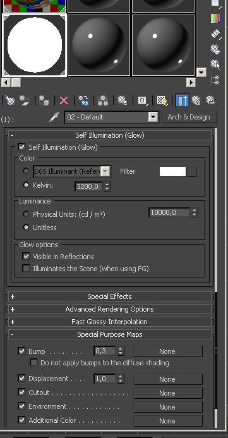
Task: Click the Get Material icon
Action: [x=10, y=100]
